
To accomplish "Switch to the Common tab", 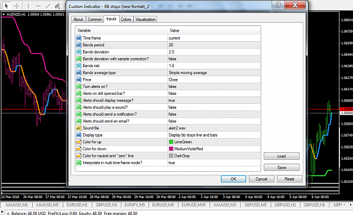I will pos(95,19).
